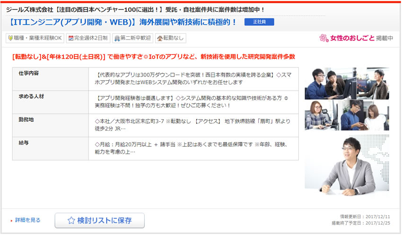The image size is (402, 235).
Task: Click the star icon on 検討リストに保存
Action: tap(71, 220)
